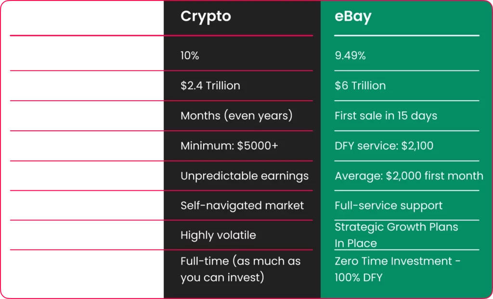Screen dimensions: 493x299
Task: Click the Highly volatile cell
Action: pos(218,235)
